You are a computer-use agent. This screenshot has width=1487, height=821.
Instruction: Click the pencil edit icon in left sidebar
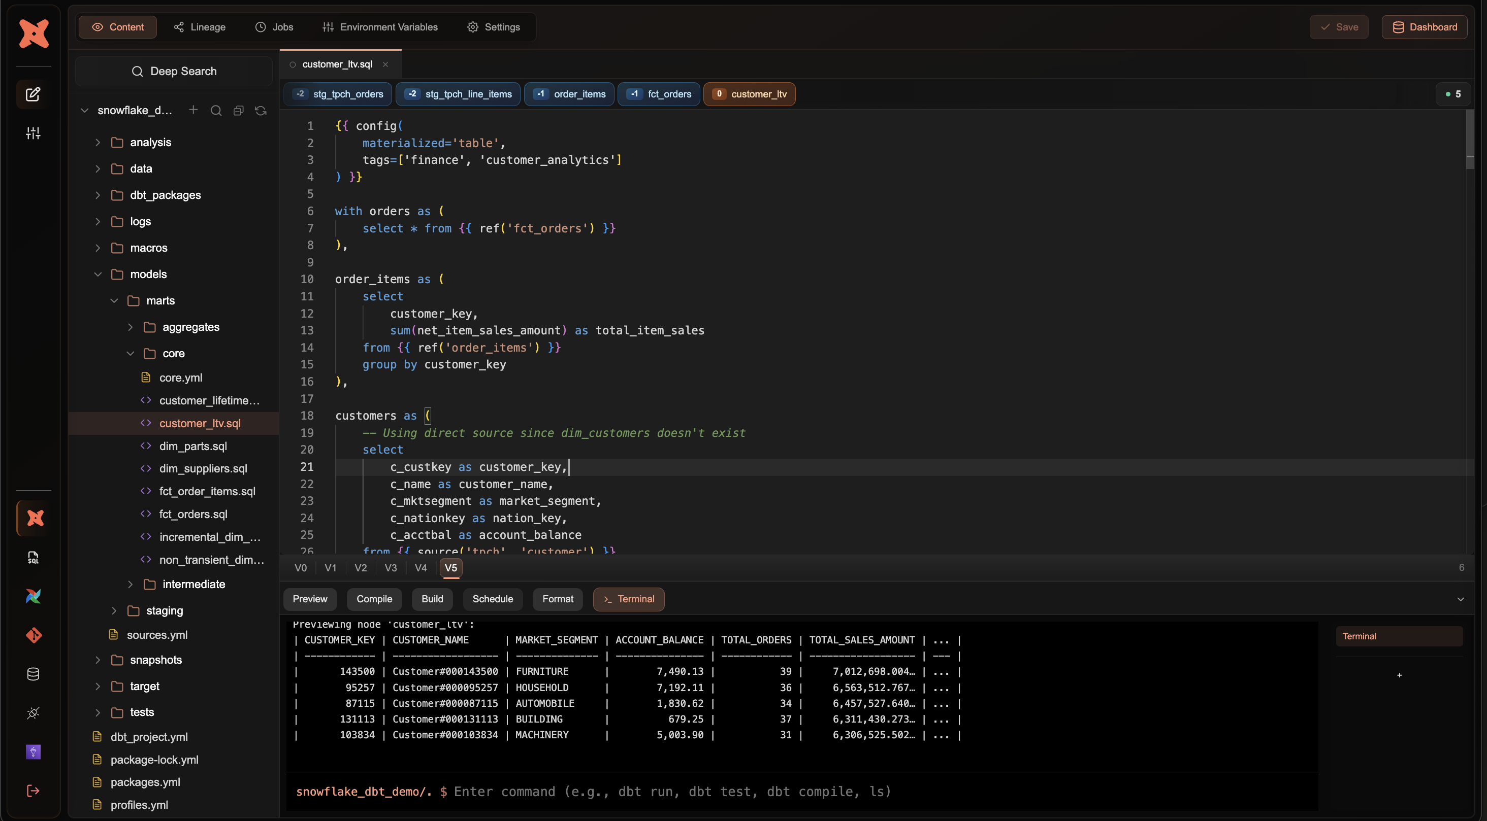[x=33, y=94]
